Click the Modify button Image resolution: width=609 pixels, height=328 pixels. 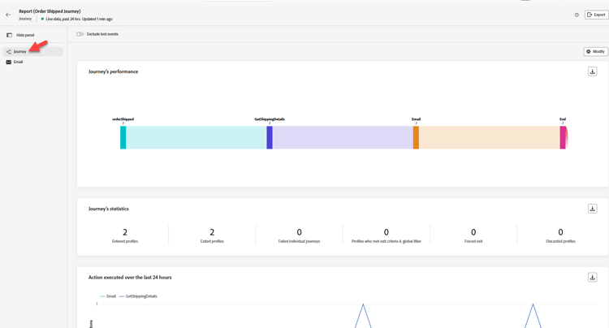595,52
